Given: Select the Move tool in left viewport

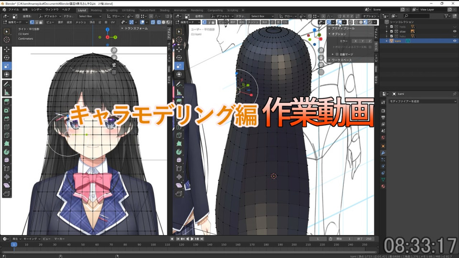Looking at the screenshot, I should click(6, 49).
